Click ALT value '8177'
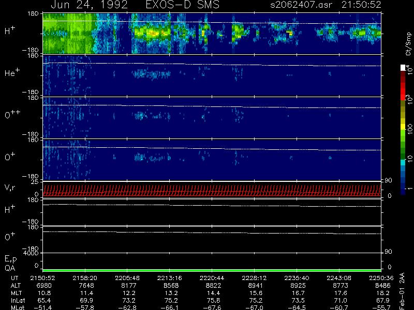Viewport: 414px width, 310px height. [x=128, y=286]
